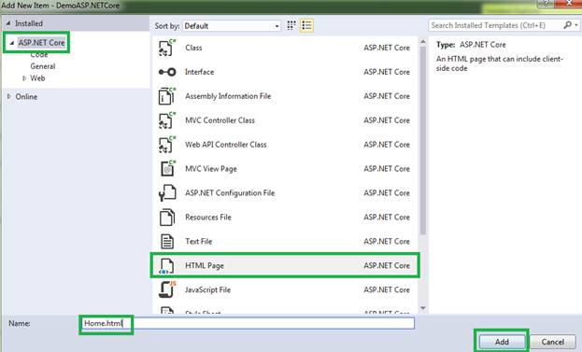This screenshot has height=352, width=582.
Task: Select the MVC View Page icon
Action: (x=167, y=168)
